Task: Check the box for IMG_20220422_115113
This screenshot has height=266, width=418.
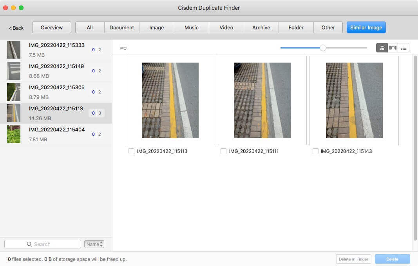Action: tap(131, 151)
